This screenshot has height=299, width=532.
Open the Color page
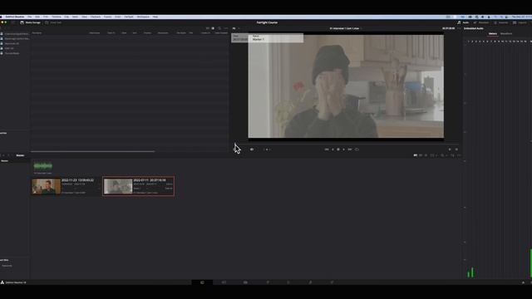tap(288, 282)
